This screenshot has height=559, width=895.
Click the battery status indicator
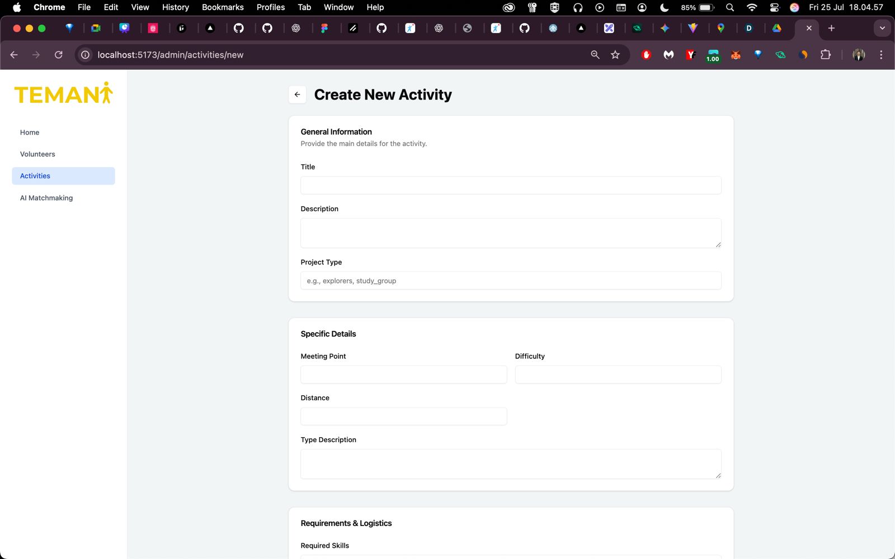point(698,7)
